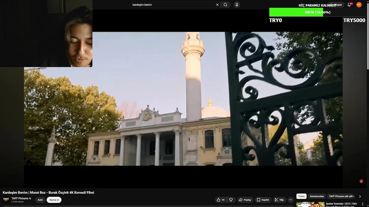Like the video with the thumbs-up icon
This screenshot has width=369, height=207.
click(221, 200)
